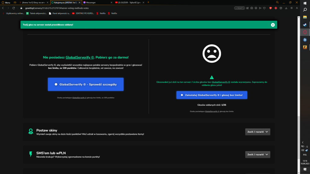The image size is (310, 174).
Task: Click the green lightning bolt icon
Action: pyautogui.click(x=31, y=154)
